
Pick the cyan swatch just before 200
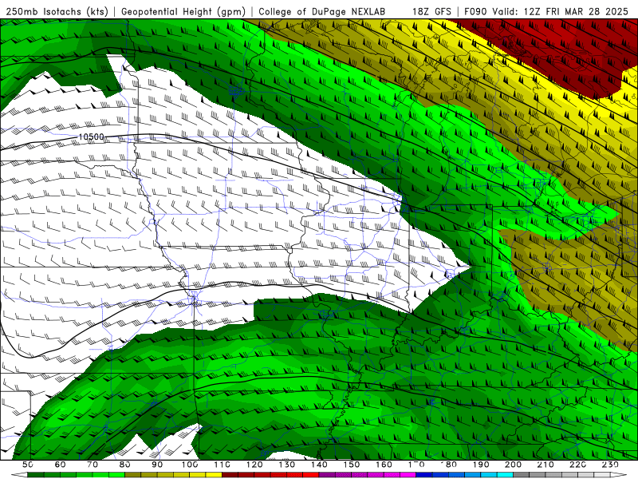point(506,475)
